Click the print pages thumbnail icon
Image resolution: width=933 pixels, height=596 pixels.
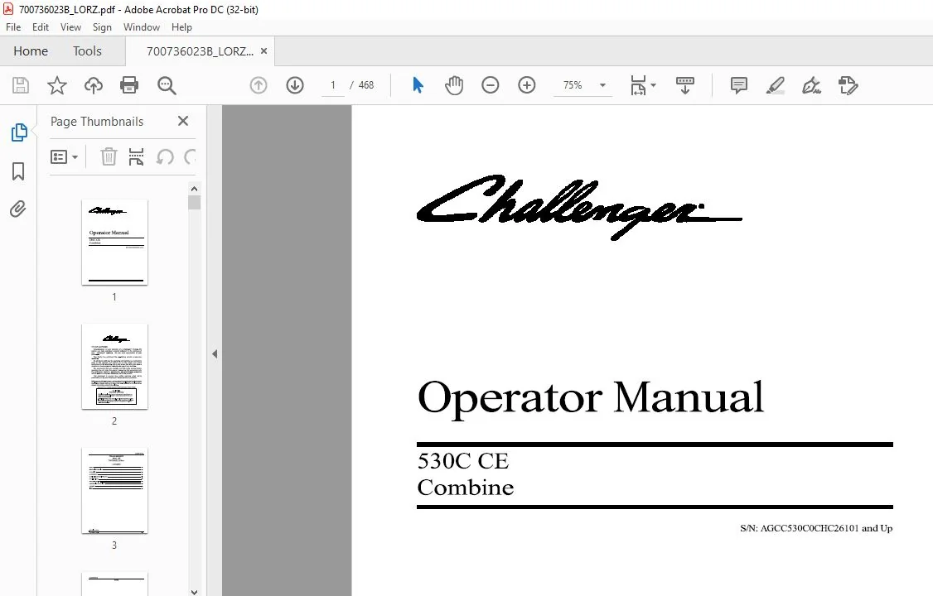(x=136, y=157)
